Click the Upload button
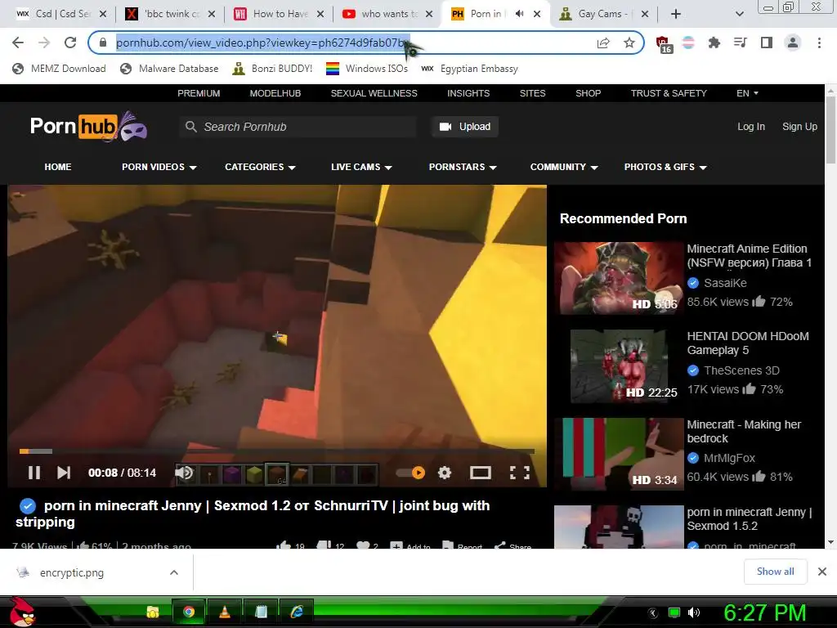 [x=465, y=127]
